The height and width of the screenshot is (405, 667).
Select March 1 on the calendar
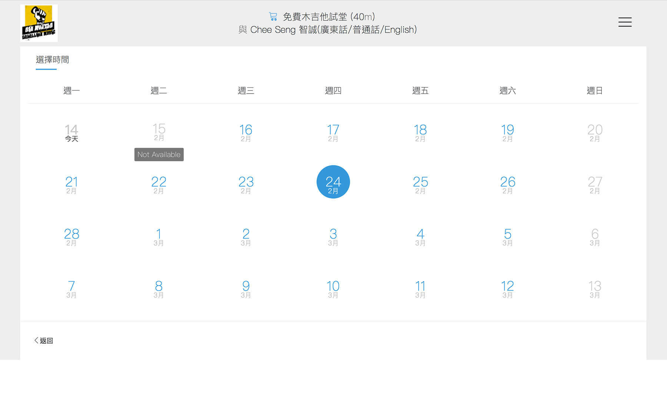[159, 237]
